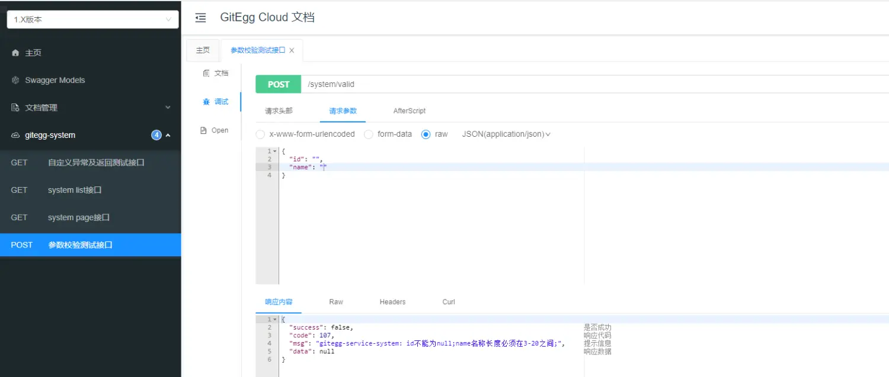
Task: Click "data": null in response
Action: pyautogui.click(x=312, y=352)
